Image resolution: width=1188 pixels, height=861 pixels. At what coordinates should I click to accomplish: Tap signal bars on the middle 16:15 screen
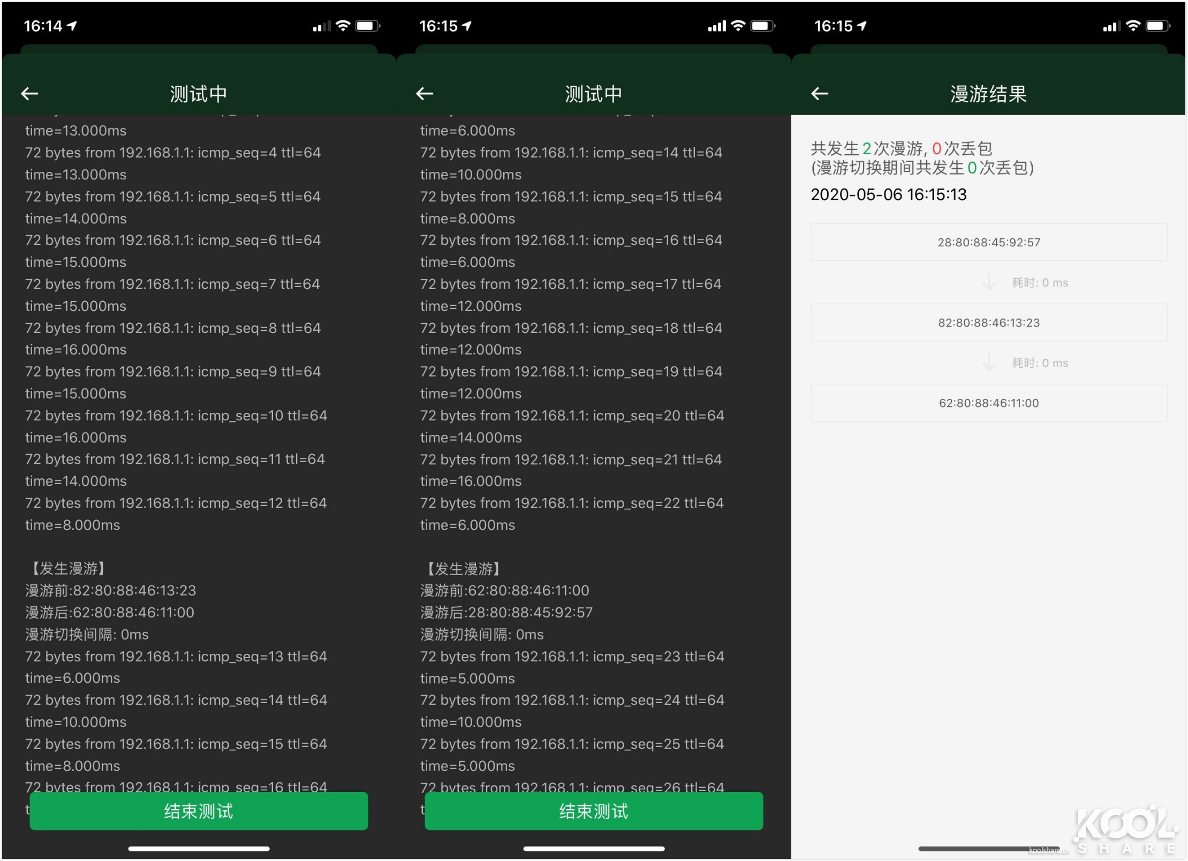pos(717,26)
